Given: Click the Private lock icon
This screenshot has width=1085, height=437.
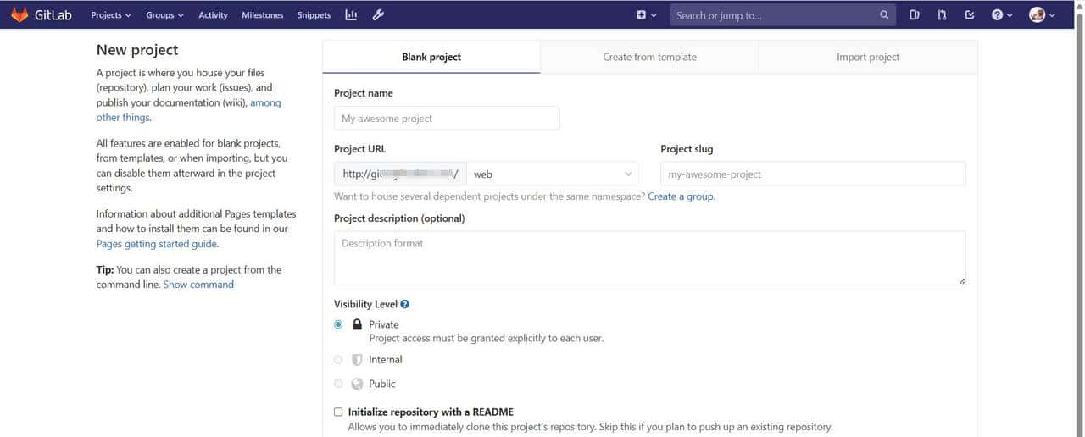Looking at the screenshot, I should coord(357,324).
